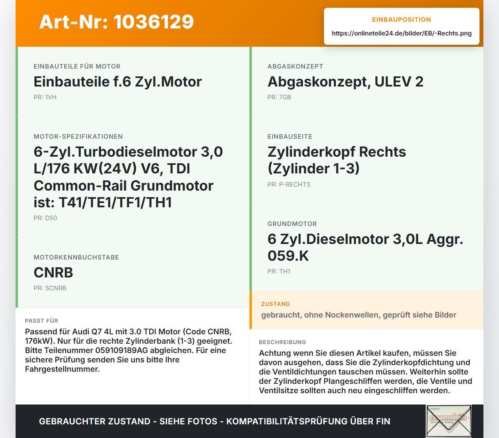Click 'Abgaskonzept, ULEV 2' heading
Viewport: 499px width, 438px height.
point(345,82)
